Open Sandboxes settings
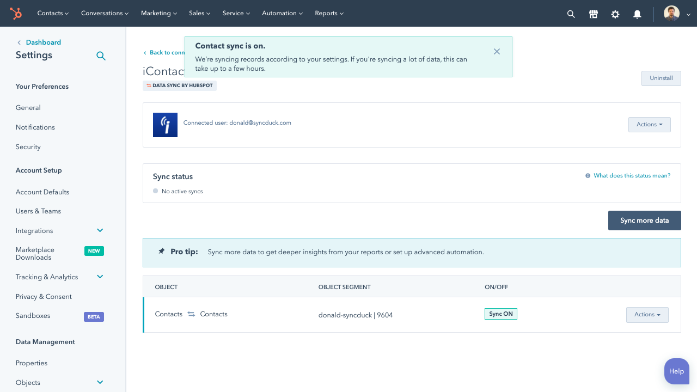Viewport: 697px width, 392px height. pos(33,316)
